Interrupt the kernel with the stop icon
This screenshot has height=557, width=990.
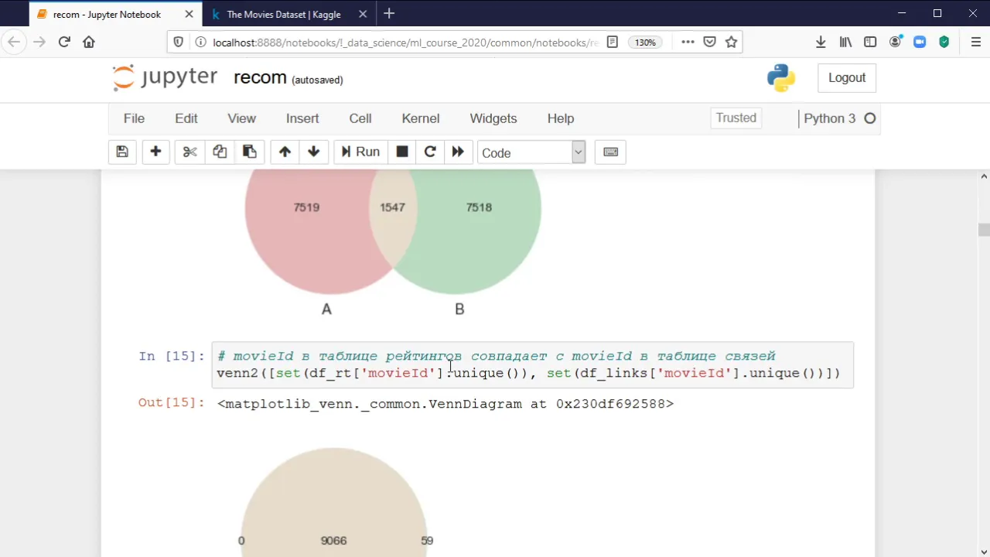(x=402, y=152)
